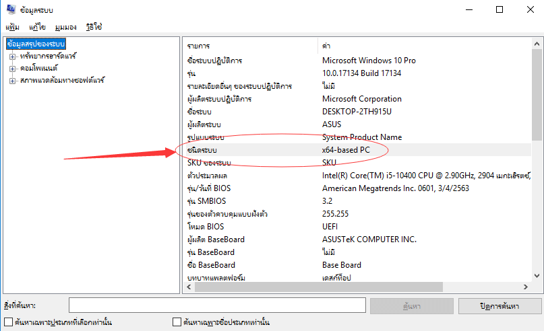This screenshot has height=331, width=544.
Task: Select the คอมโพเนนต์ tree item label
Action: click(38, 69)
